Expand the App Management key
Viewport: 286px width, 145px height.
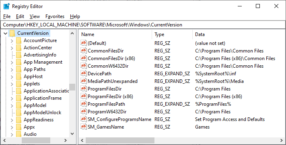(12, 62)
